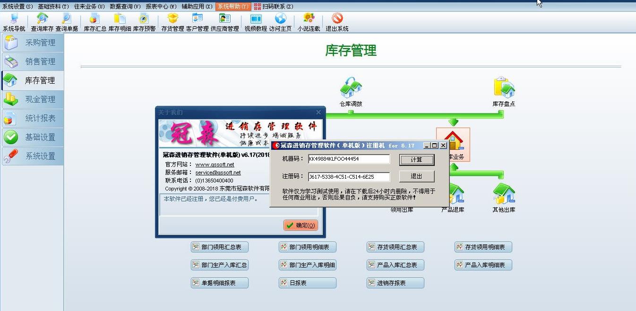Minimize the 注册机 window
Viewport: 636px width, 311px height.
[x=427, y=146]
